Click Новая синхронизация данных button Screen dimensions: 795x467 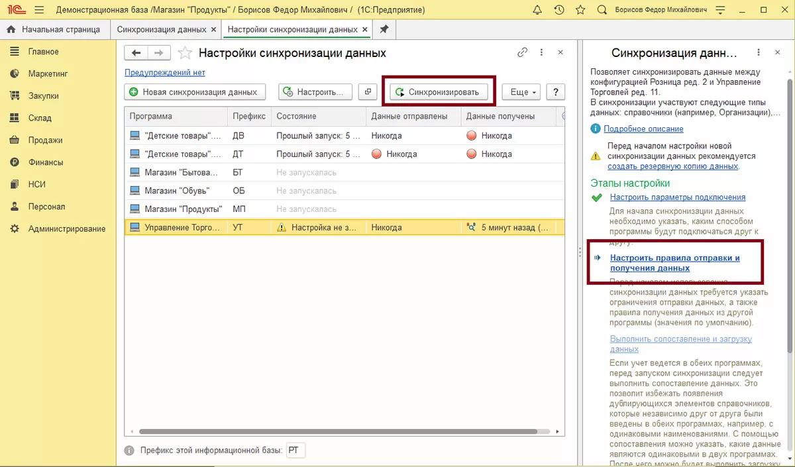click(195, 92)
